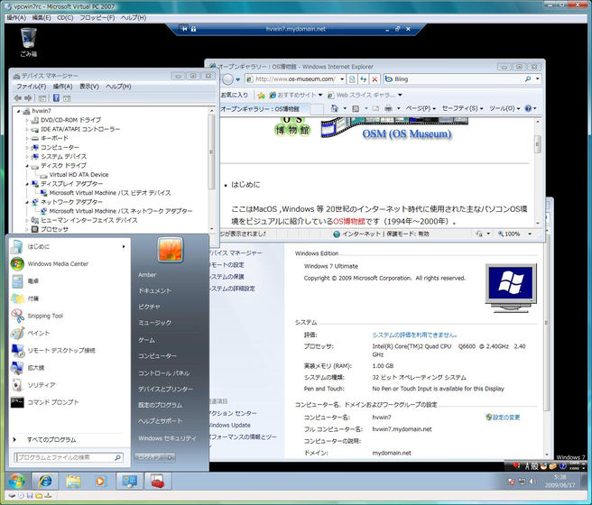
Task: Click the red toolbox icon on taskbar
Action: coord(158,482)
